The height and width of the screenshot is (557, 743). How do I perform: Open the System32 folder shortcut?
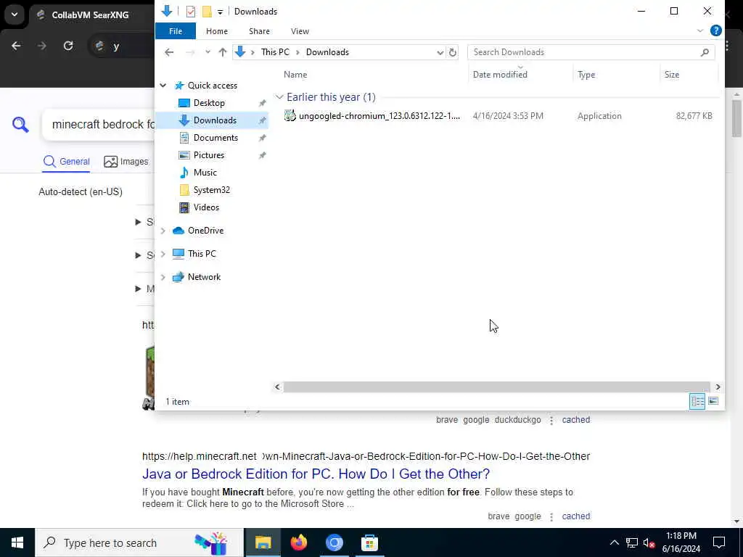tap(211, 190)
